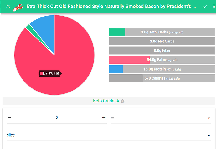Click the 87.1% Fat tooltip swatch

tap(42, 73)
